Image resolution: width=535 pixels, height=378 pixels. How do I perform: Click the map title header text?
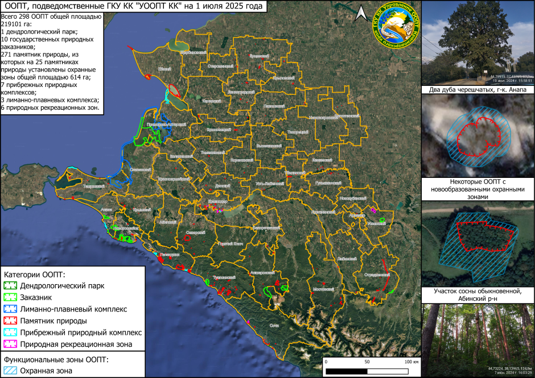pyautogui.click(x=134, y=7)
